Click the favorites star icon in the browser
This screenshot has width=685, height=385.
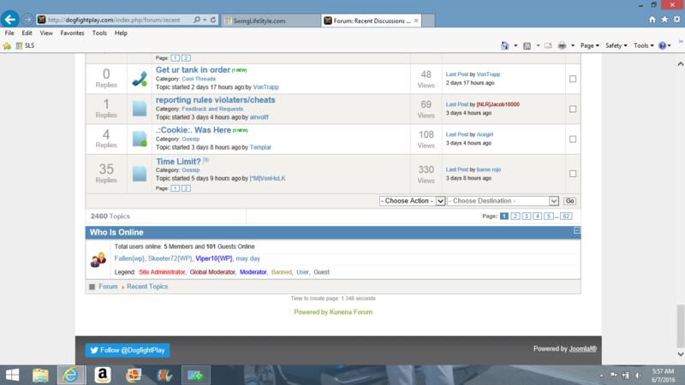click(665, 19)
